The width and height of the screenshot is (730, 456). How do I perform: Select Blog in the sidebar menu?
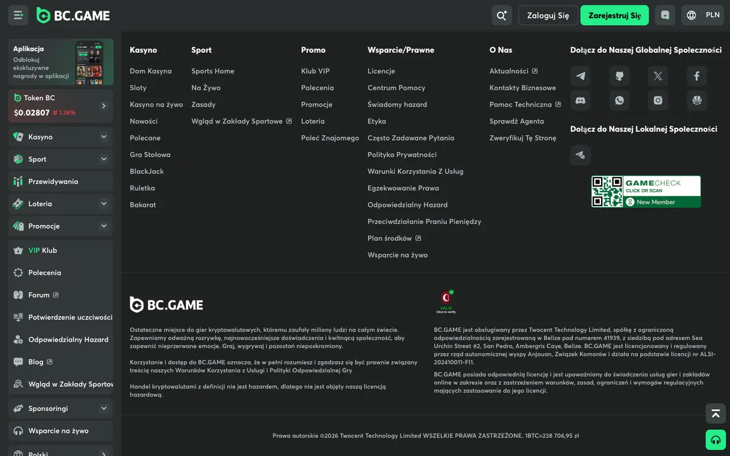pos(61,362)
